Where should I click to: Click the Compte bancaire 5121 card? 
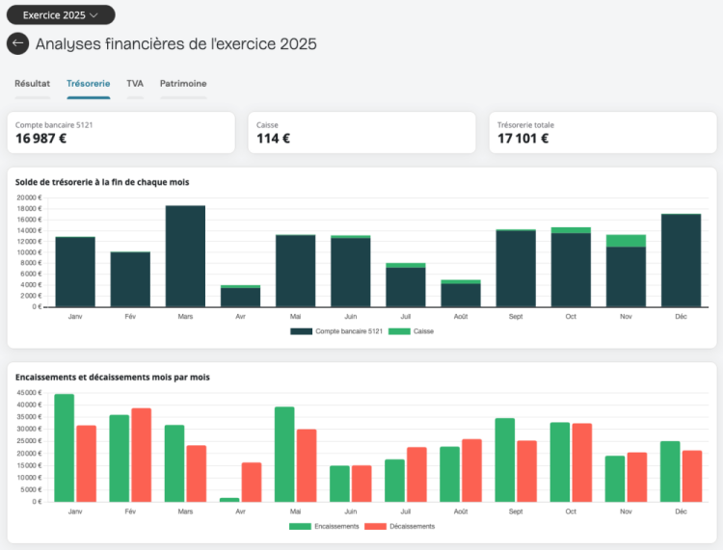(121, 132)
